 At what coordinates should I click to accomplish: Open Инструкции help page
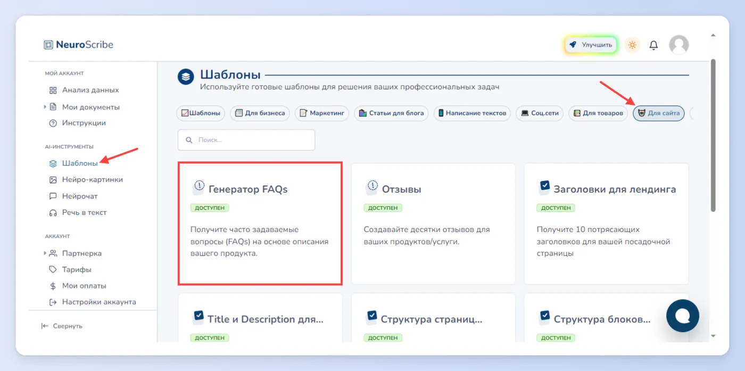point(84,123)
